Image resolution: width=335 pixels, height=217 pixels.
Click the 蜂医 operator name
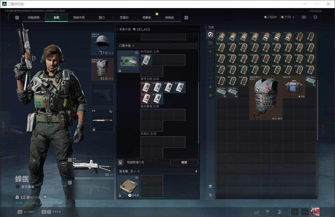[x=22, y=179]
